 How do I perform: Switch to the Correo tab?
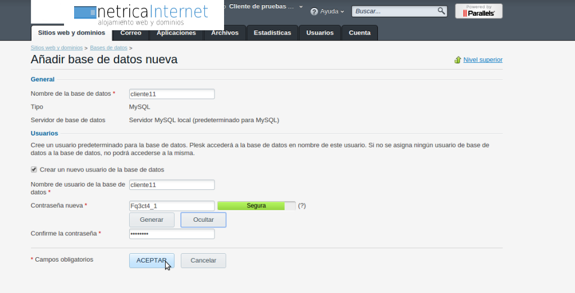(131, 33)
